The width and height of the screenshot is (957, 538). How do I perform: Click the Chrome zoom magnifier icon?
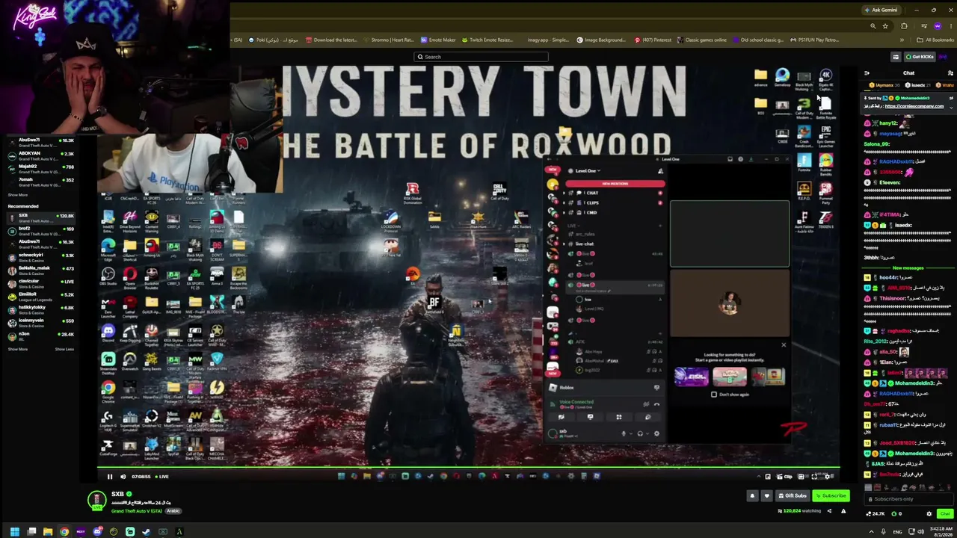coord(873,26)
